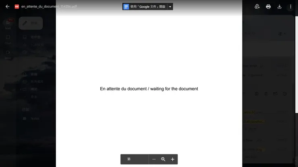Image resolution: width=298 pixels, height=167 pixels.
Task: Click the dimmed Gmail compose button
Action: pos(31,23)
